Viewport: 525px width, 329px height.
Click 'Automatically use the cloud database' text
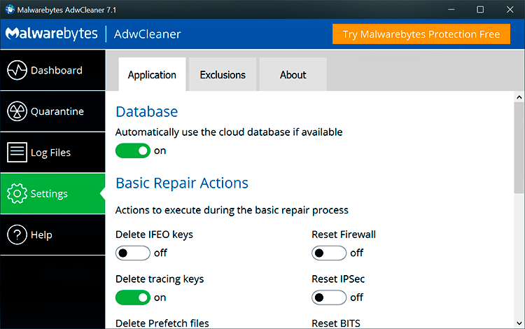[229, 132]
